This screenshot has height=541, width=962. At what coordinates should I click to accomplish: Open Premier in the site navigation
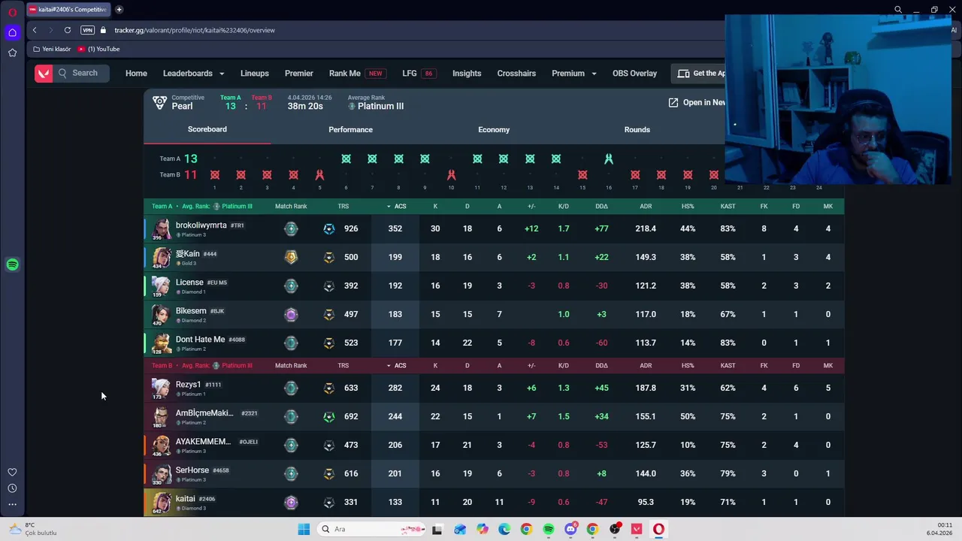click(x=299, y=73)
